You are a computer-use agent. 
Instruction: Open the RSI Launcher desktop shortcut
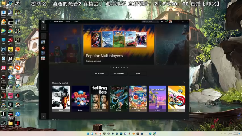tap(3, 51)
